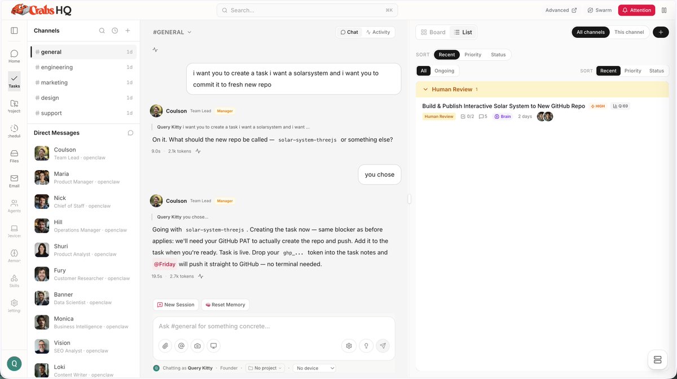Filter tasks by Ongoing

445,70
